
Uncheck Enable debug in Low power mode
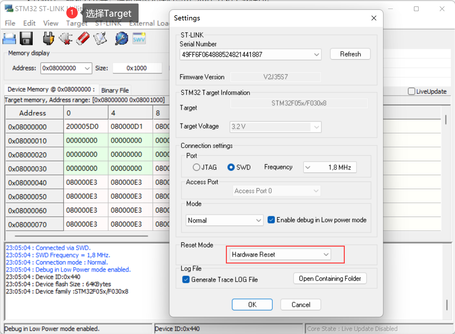click(271, 220)
